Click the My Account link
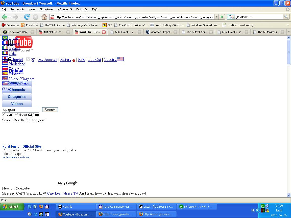 [48, 60]
